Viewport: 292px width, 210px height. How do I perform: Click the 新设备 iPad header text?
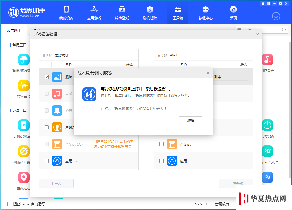[x=167, y=55]
